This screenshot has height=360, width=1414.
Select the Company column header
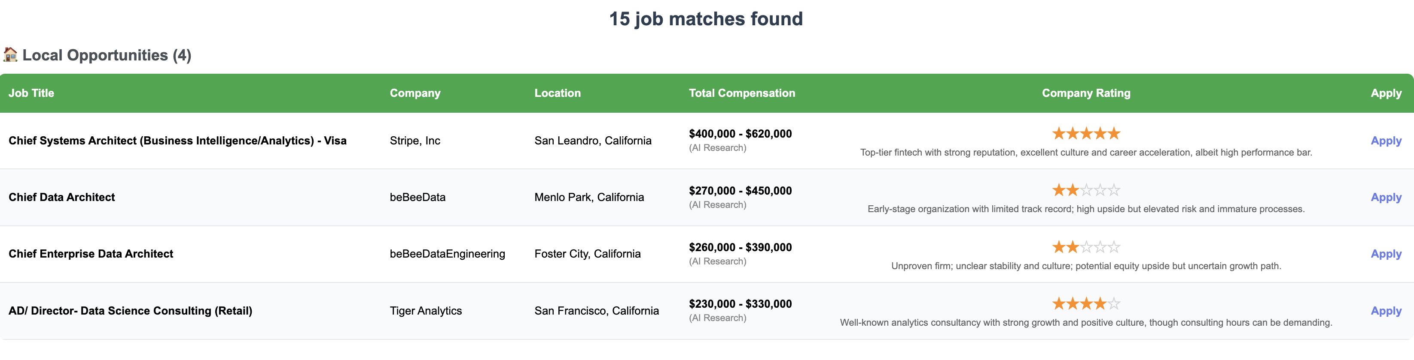415,93
